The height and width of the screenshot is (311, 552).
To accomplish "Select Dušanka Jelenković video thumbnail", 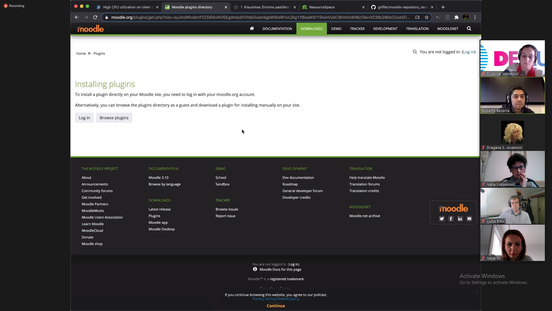I will tap(513, 58).
